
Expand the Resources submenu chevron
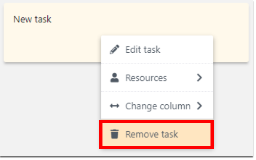tap(199, 78)
